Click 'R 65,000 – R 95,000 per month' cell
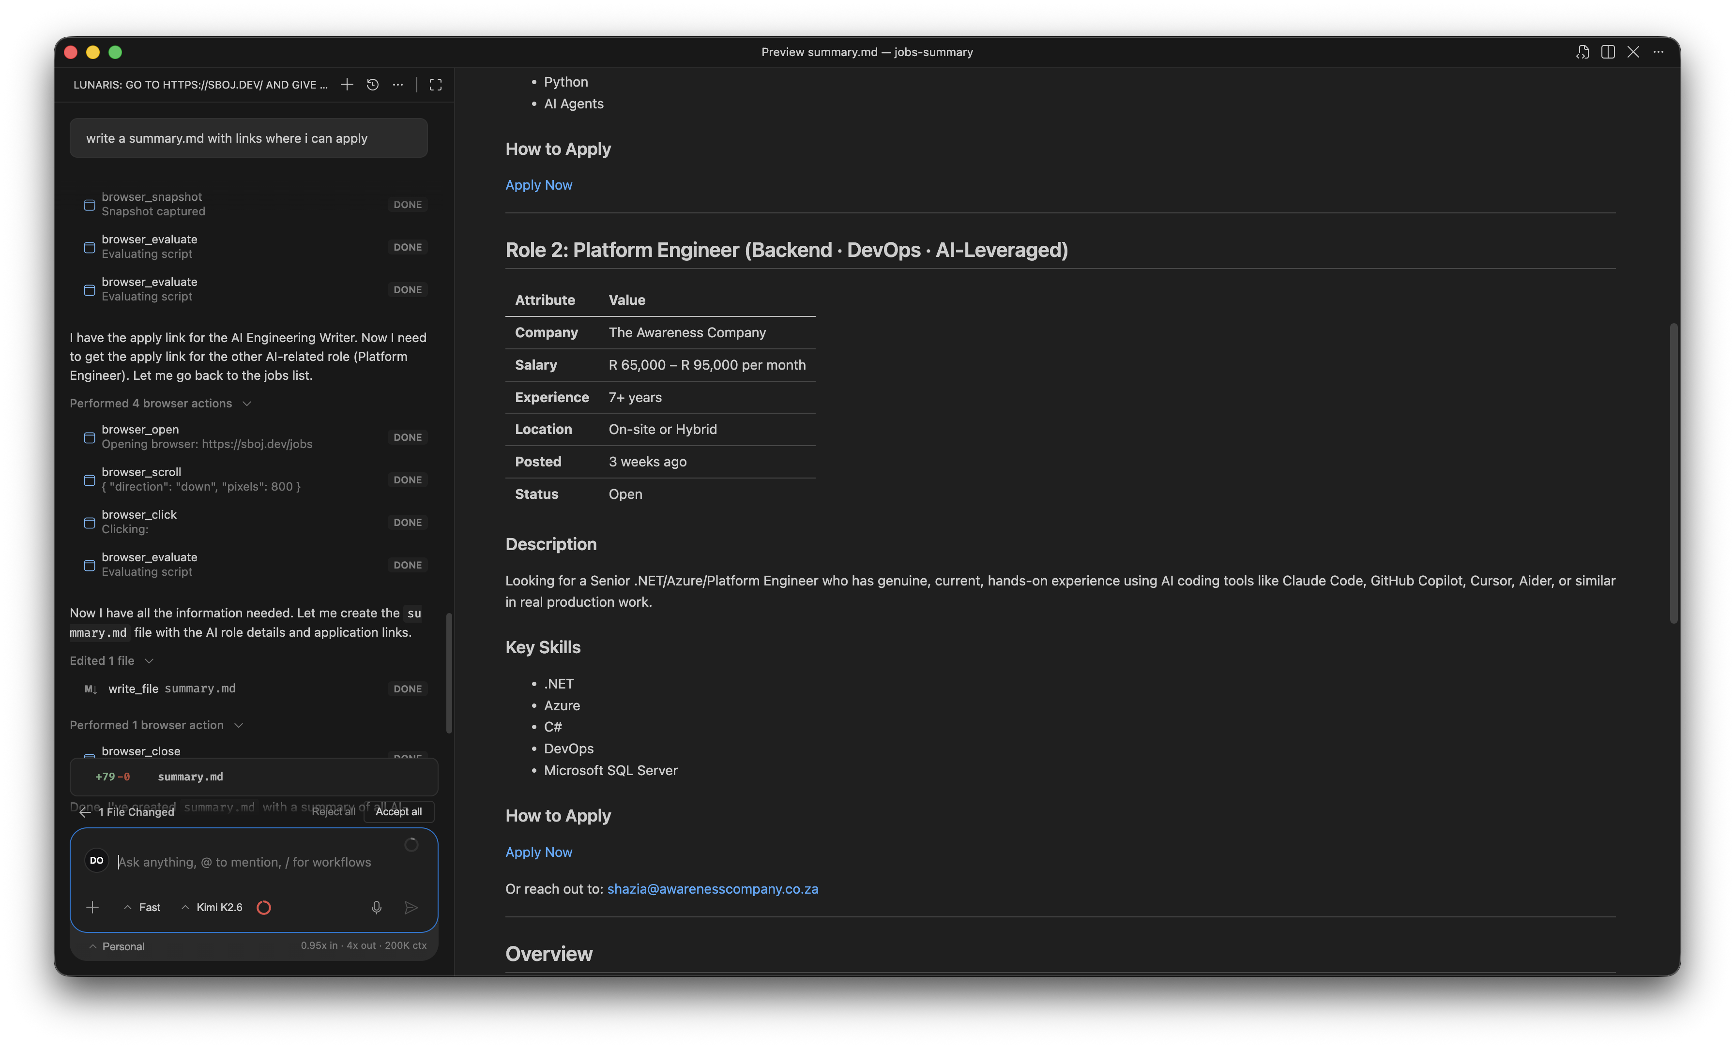This screenshot has width=1735, height=1048. [x=707, y=365]
